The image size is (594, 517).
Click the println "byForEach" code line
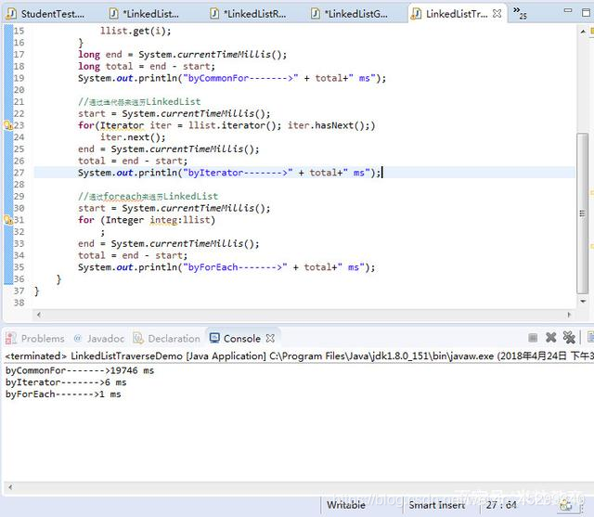pos(226,267)
